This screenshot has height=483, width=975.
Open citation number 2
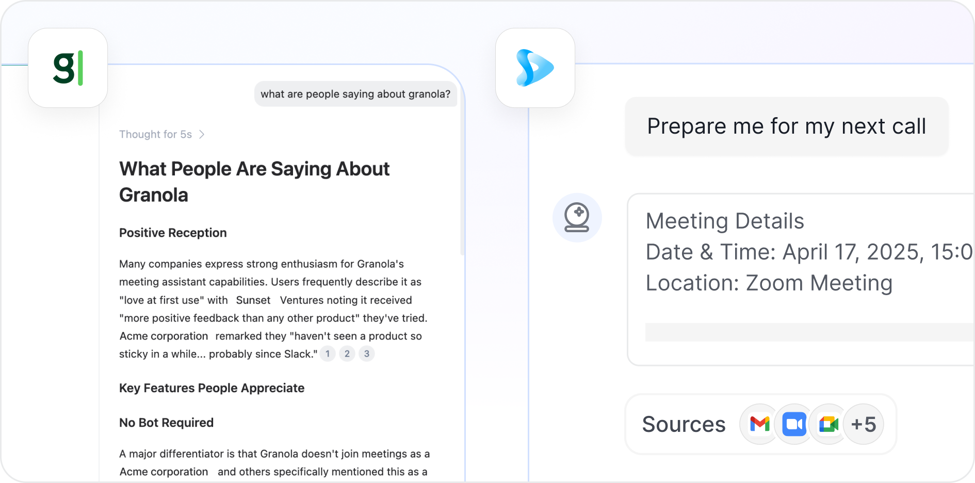coord(347,353)
